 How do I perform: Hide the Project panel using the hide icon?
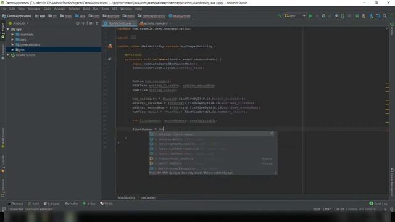(x=98, y=23)
